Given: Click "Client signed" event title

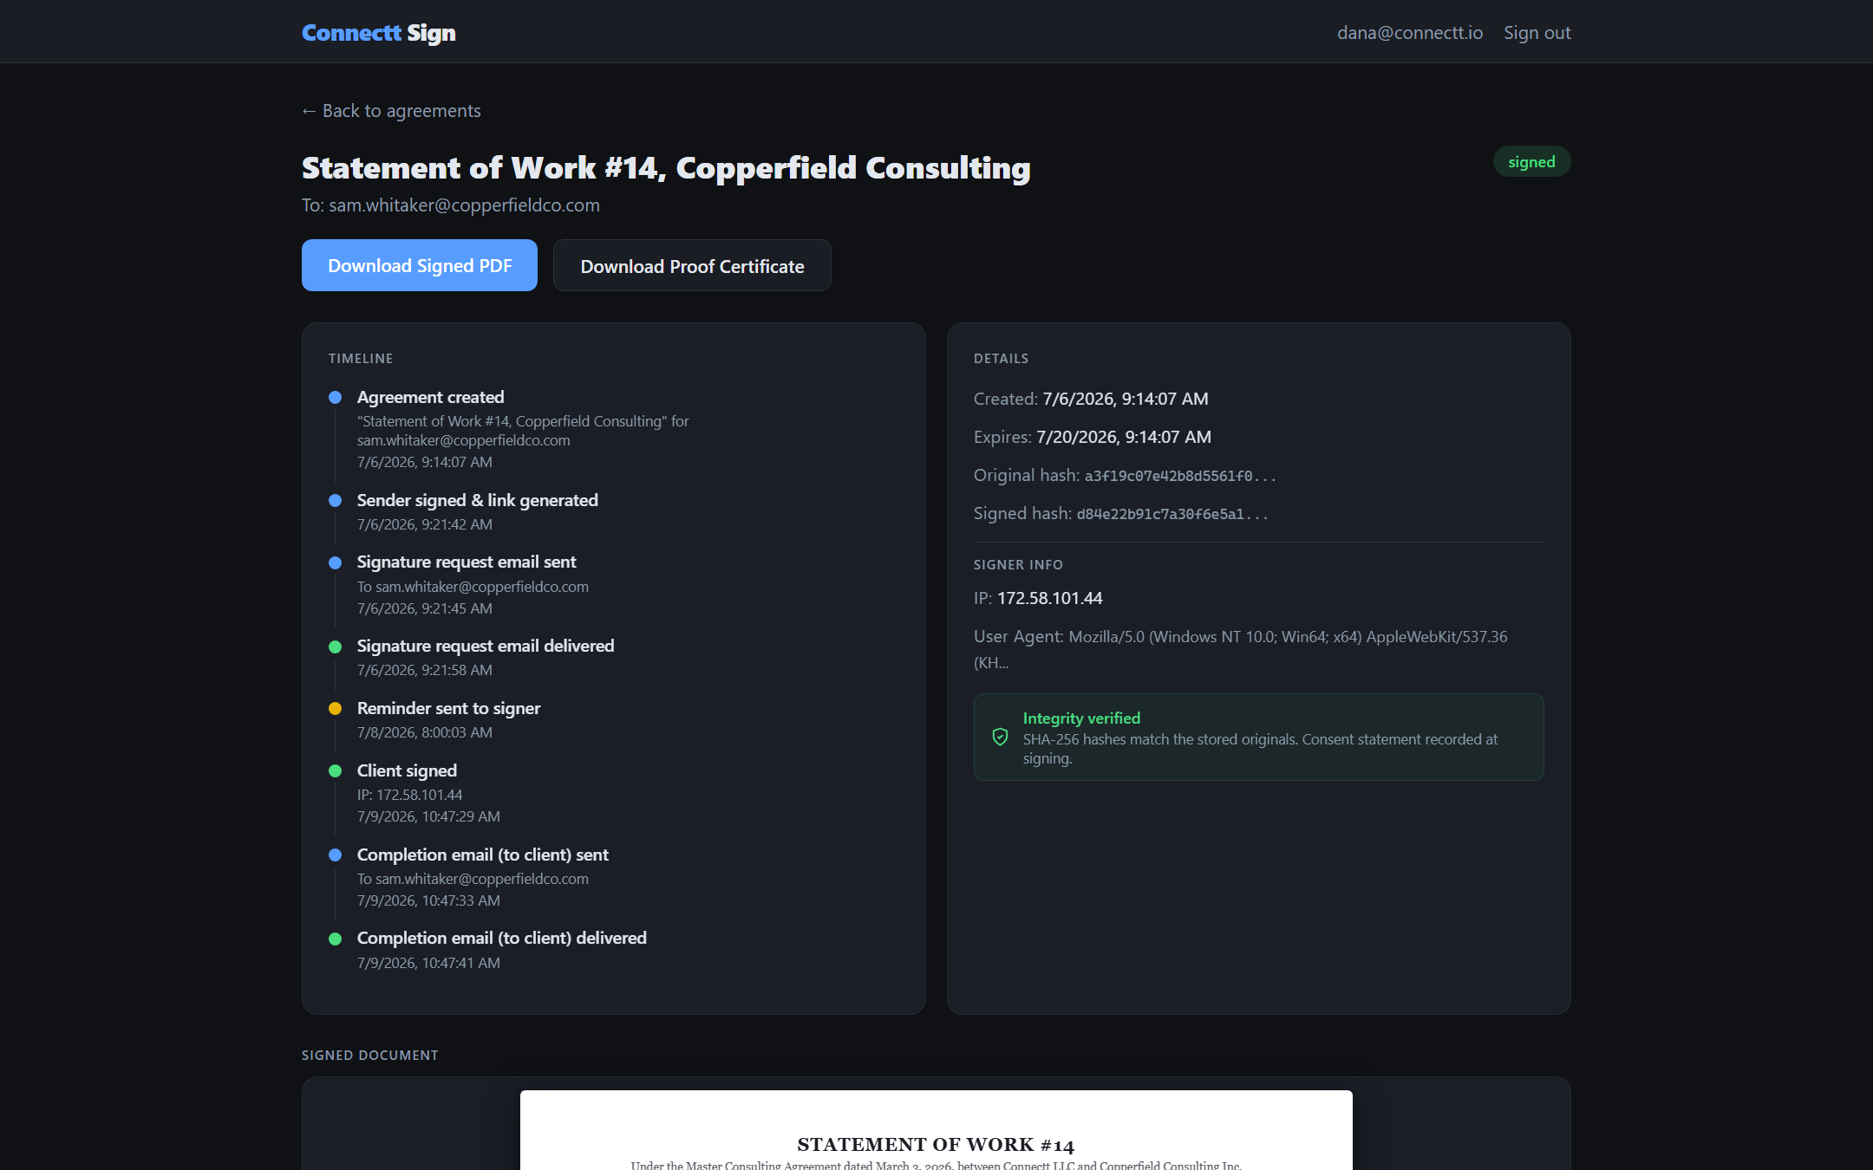Looking at the screenshot, I should click(x=407, y=770).
